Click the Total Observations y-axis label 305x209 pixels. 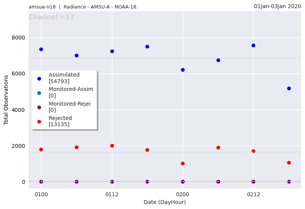(x=6, y=100)
